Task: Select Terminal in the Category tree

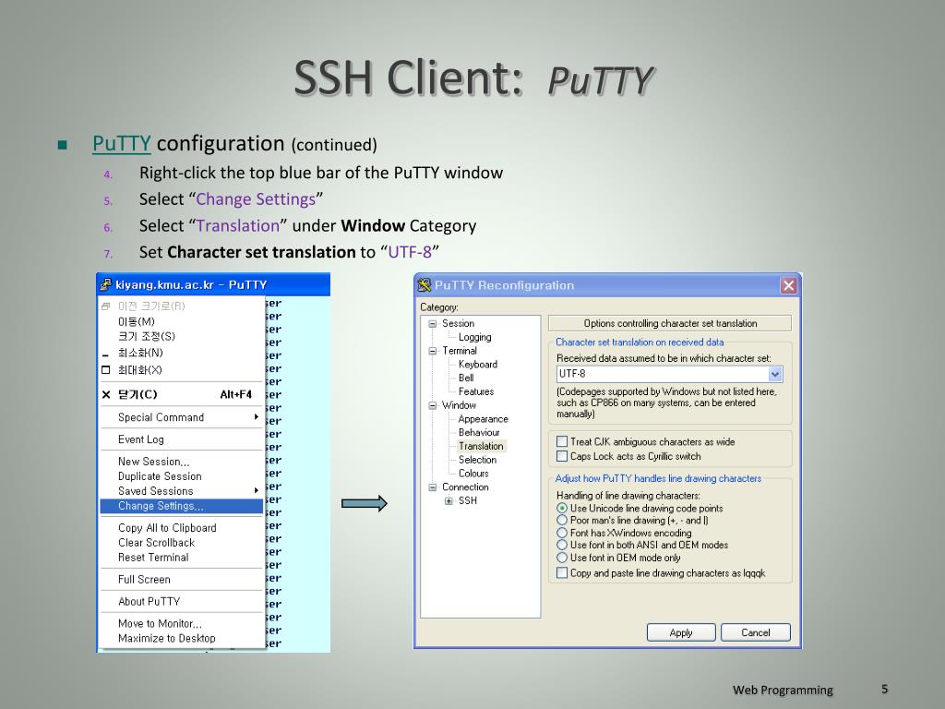Action: coord(460,351)
